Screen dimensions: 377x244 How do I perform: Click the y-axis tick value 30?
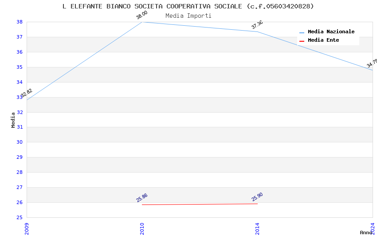point(20,142)
